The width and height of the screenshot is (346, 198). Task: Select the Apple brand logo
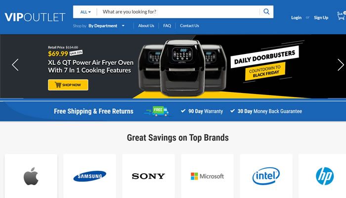[x=31, y=176]
